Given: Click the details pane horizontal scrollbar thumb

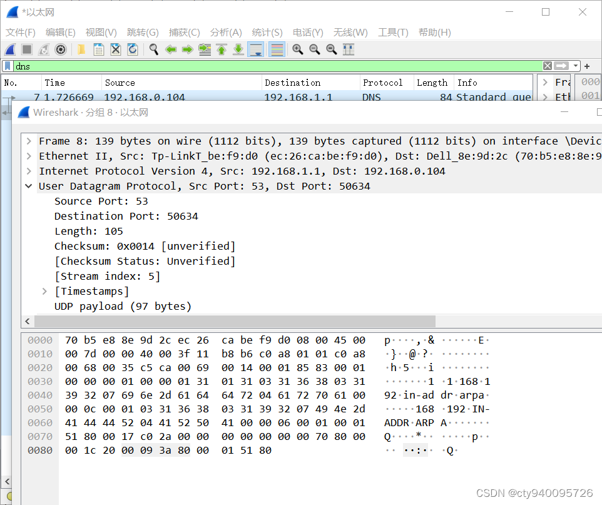Looking at the screenshot, I should (x=235, y=320).
